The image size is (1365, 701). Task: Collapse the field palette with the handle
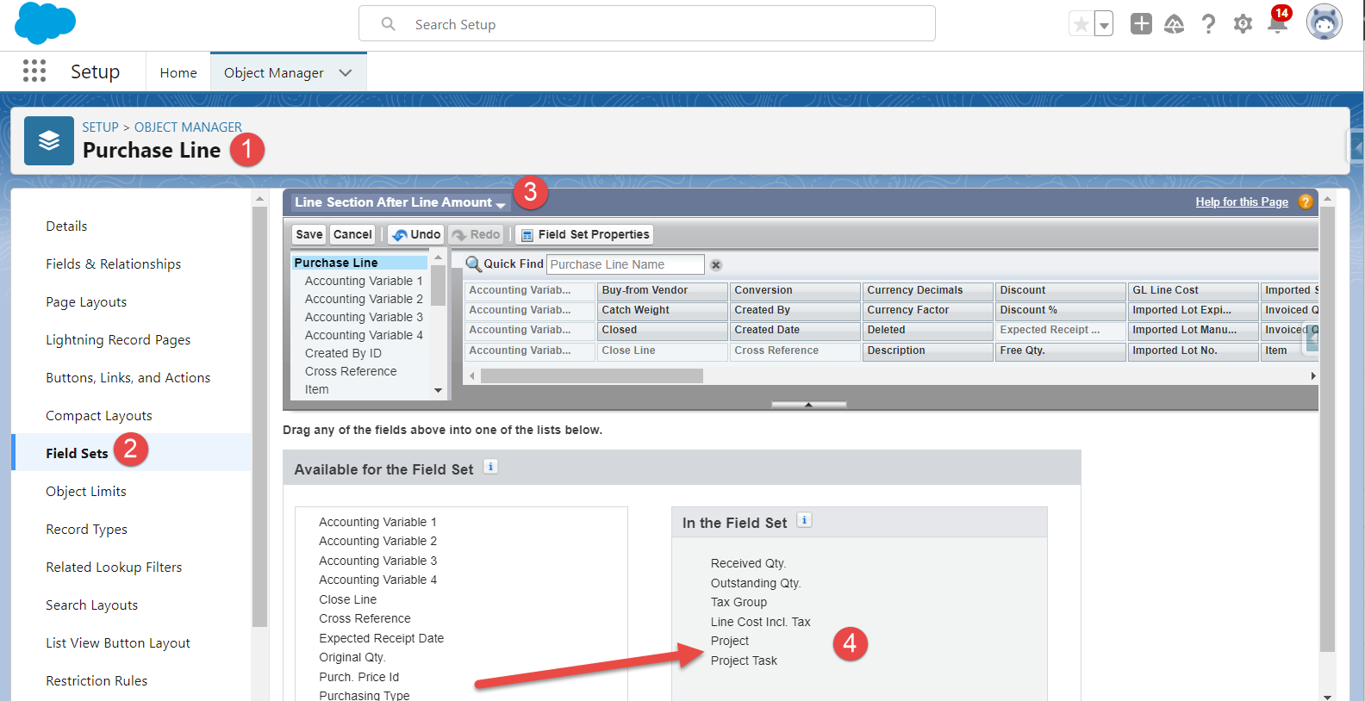pyautogui.click(x=808, y=405)
